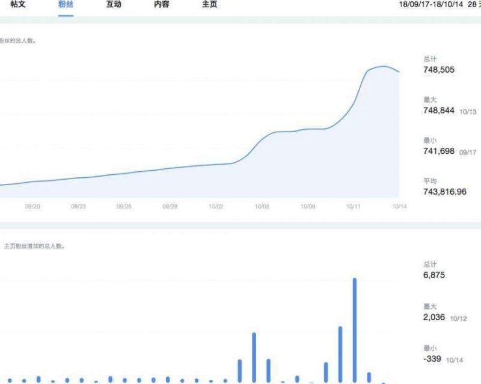Select the 748,505 total fans value
The height and width of the screenshot is (384, 481).
pos(439,70)
